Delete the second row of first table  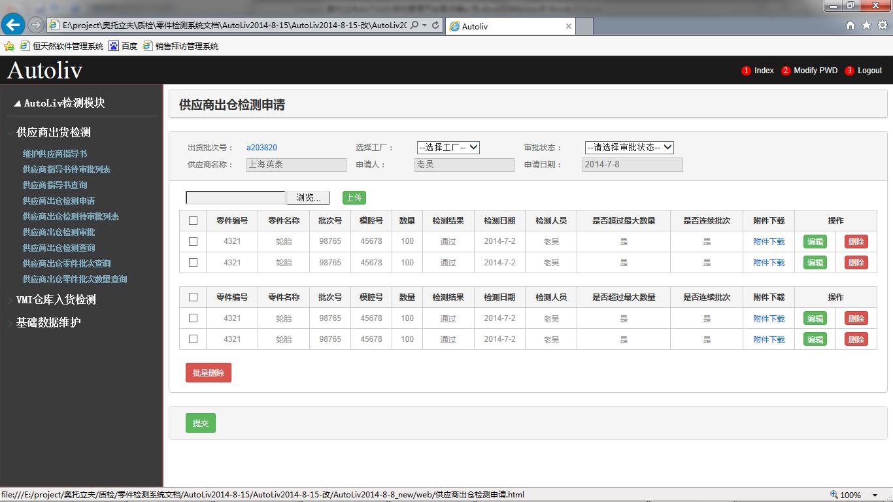point(856,263)
